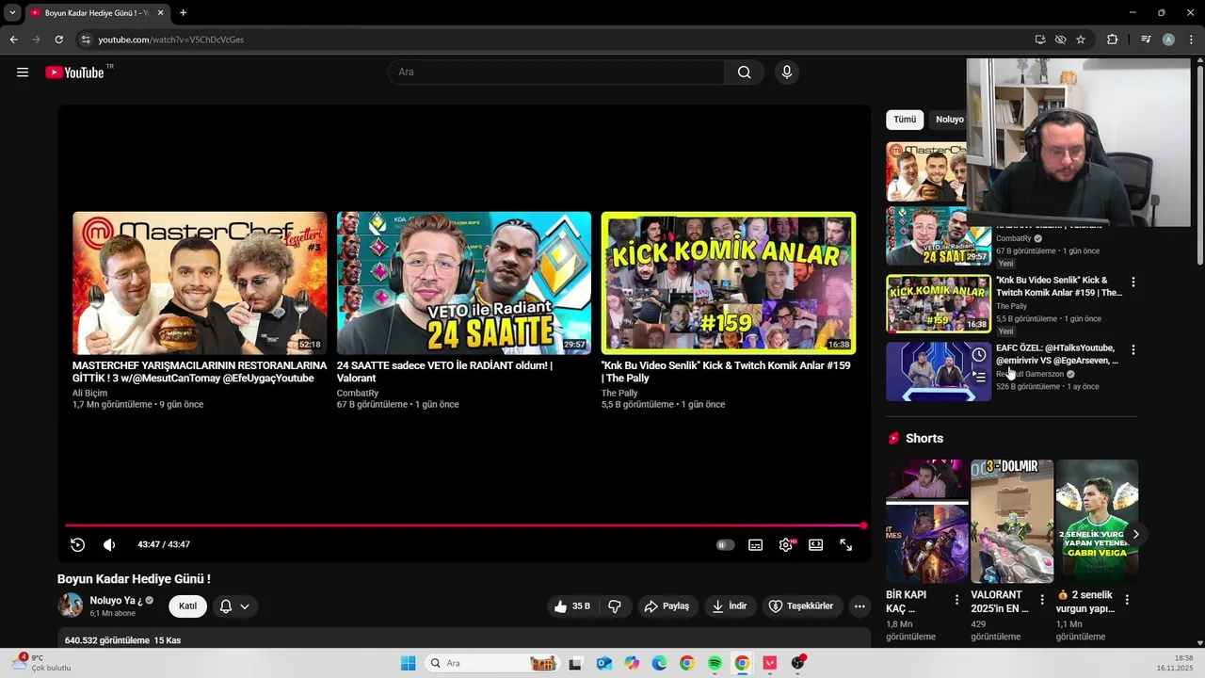Screen dimensions: 1205x678
Task: Go back in browser
Action: (13, 40)
